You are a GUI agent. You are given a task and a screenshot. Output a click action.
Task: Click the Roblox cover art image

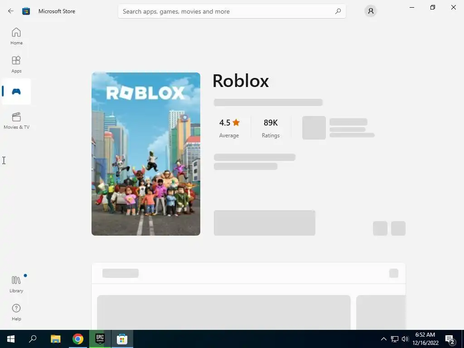146,154
